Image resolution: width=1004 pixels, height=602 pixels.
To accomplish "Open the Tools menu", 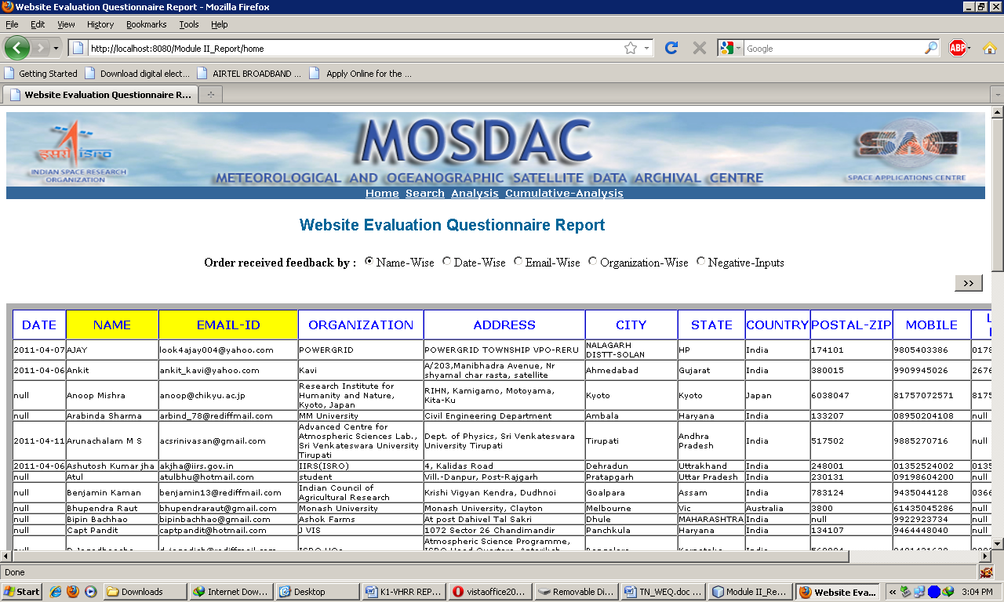I will (x=188, y=24).
